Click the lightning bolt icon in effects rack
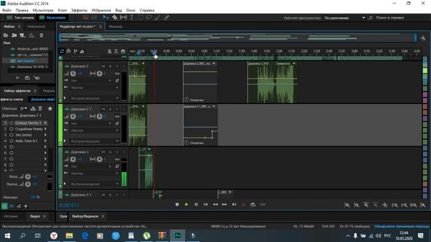431x242 pixels. (x=26, y=206)
